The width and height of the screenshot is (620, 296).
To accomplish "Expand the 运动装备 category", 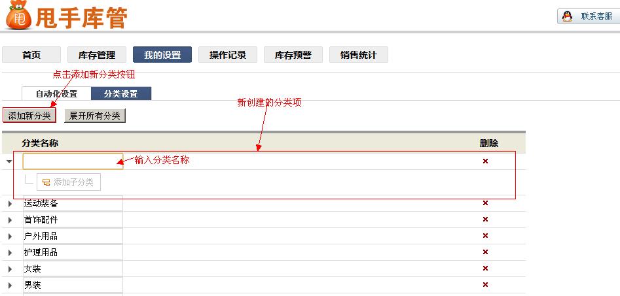I will coord(10,204).
